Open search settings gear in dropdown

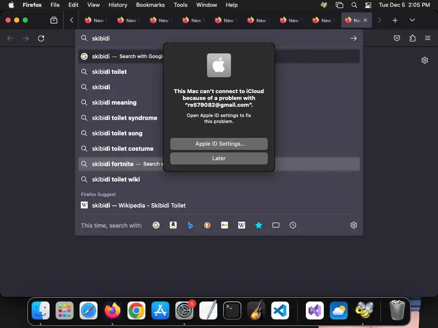354,225
